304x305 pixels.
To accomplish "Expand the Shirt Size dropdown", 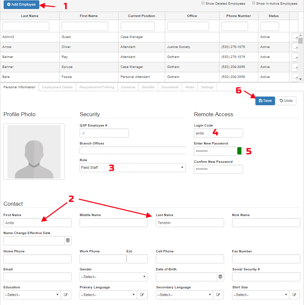I will pyautogui.click(x=260, y=295).
